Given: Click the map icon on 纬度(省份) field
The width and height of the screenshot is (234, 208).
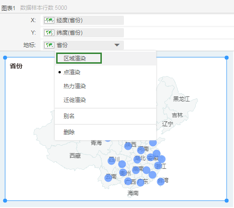Looking at the screenshot, I should [49, 33].
